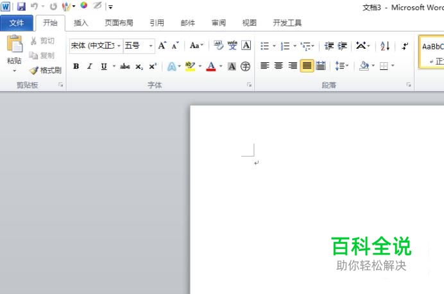Open the font color dropdown arrow
This screenshot has width=444, height=294.
221,66
